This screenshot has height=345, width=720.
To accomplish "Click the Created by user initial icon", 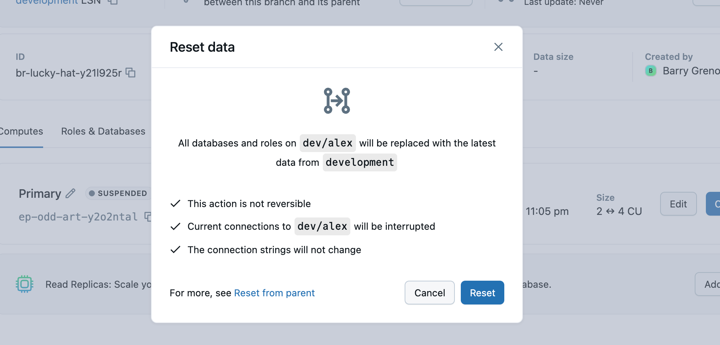I will [x=650, y=71].
